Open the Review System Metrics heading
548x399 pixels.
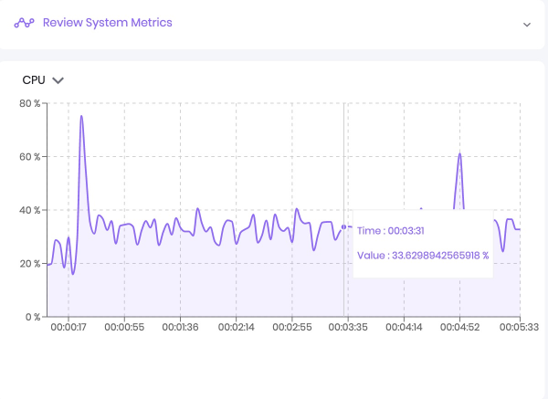tap(107, 23)
